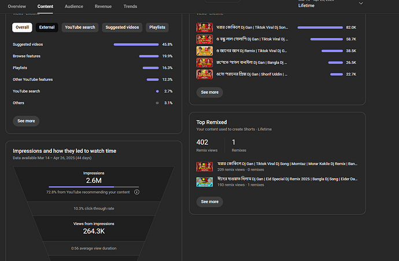Go to the Trends tab

[x=130, y=6]
